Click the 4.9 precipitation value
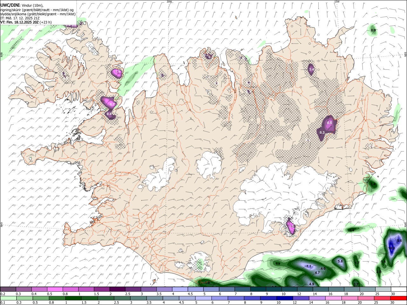This screenshot has height=305, width=407. point(312,284)
